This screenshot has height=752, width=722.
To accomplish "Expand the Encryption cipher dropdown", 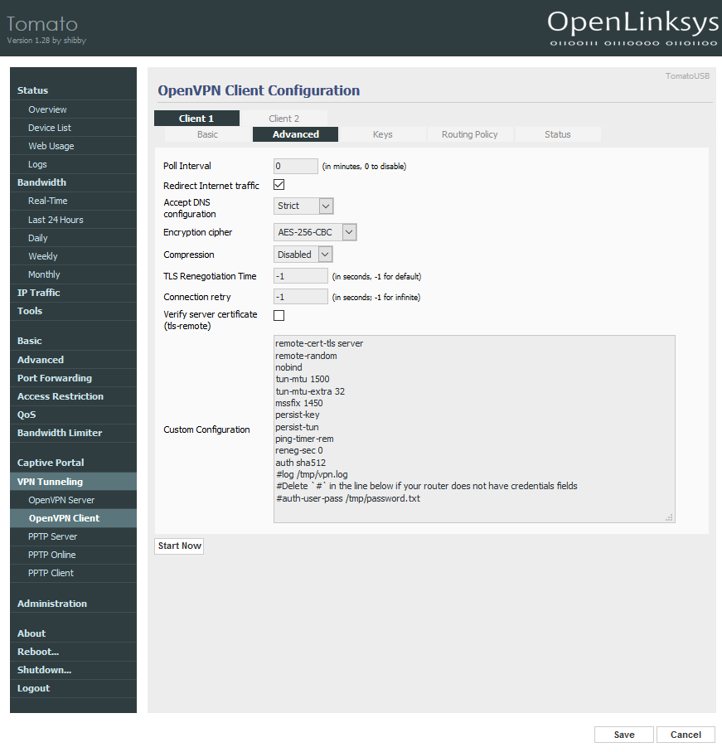I will [315, 232].
